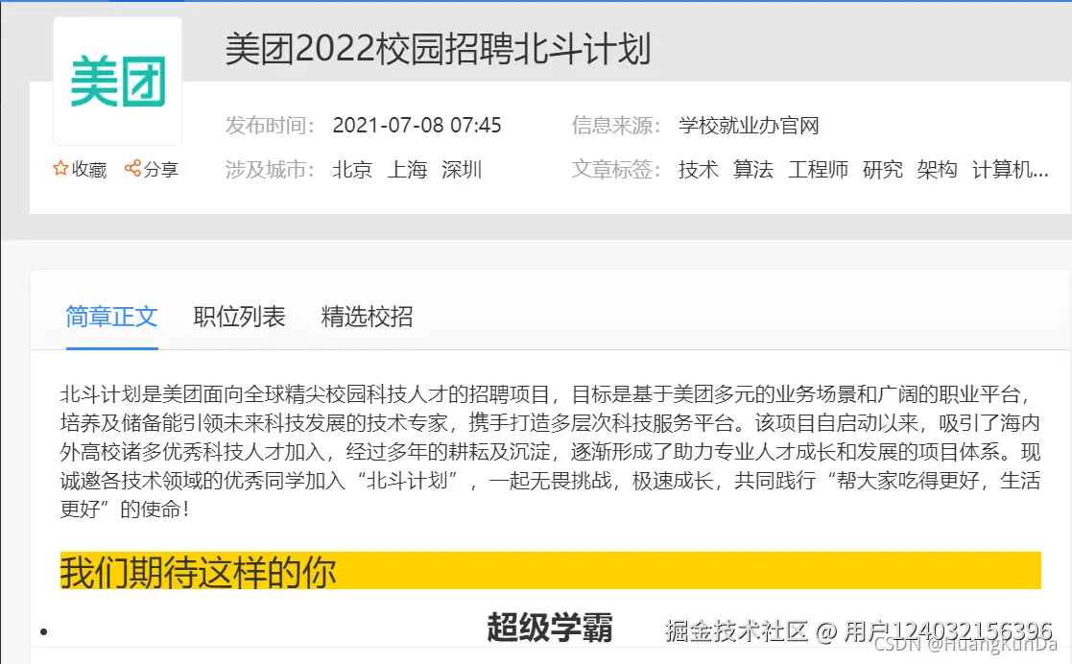Click the 超级学霸 heading
Screen dimensions: 1072x664
tap(550, 628)
